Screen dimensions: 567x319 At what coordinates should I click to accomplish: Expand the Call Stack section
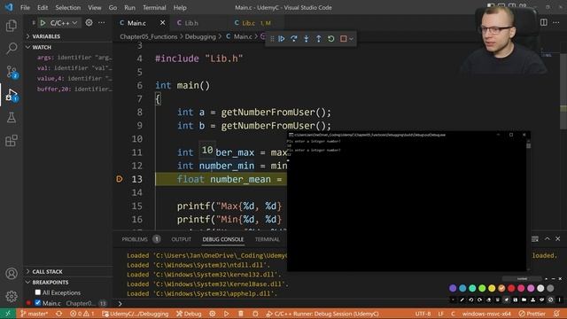click(x=68, y=272)
